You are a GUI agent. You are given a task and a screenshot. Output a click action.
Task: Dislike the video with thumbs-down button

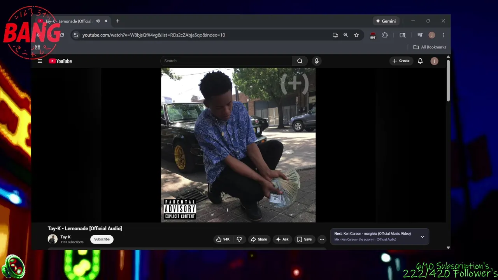239,240
